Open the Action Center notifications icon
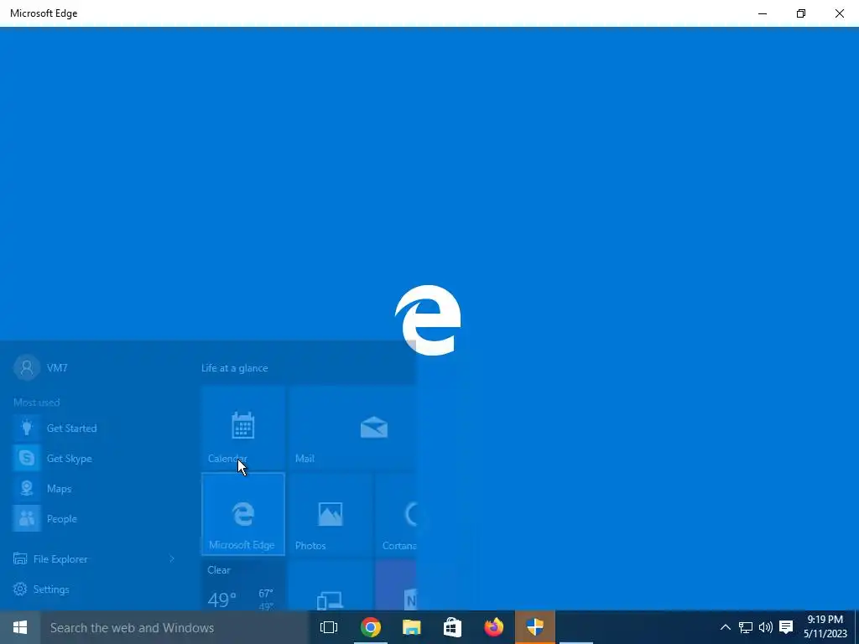Image resolution: width=859 pixels, height=644 pixels. [x=786, y=627]
